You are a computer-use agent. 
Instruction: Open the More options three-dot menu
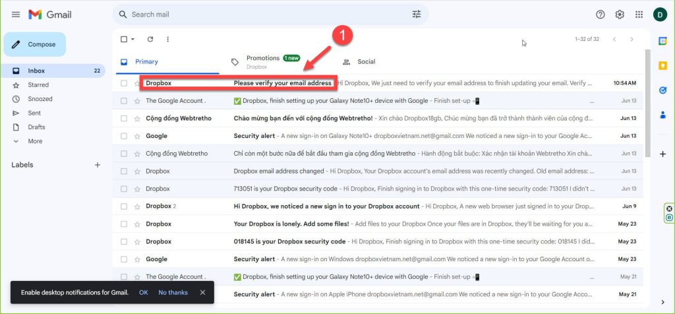tap(168, 39)
